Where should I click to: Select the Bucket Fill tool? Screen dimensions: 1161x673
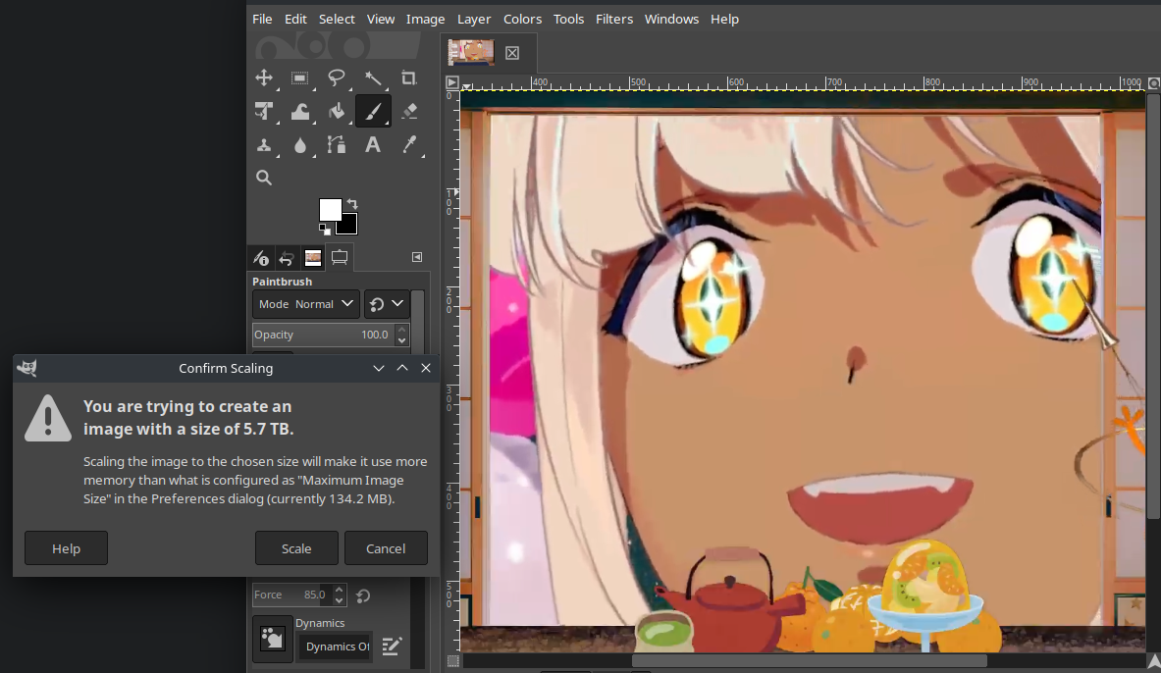337,112
